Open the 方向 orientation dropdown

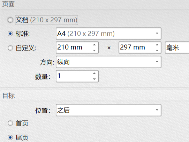point(108,62)
